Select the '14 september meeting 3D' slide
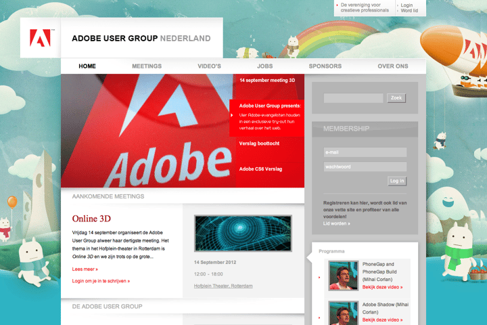Viewport: 487px width, 325px height. point(267,81)
